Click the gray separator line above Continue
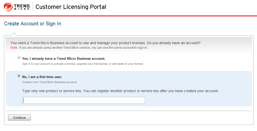 pos(128,111)
